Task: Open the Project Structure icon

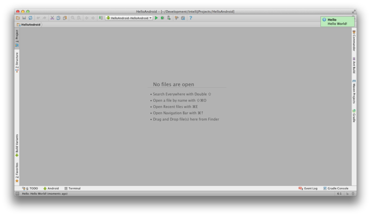Action: [183, 18]
